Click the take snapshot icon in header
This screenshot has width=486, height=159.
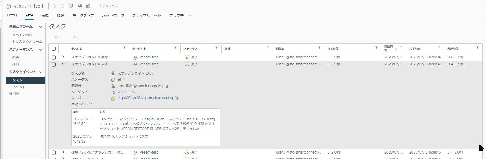pyautogui.click(x=88, y=6)
